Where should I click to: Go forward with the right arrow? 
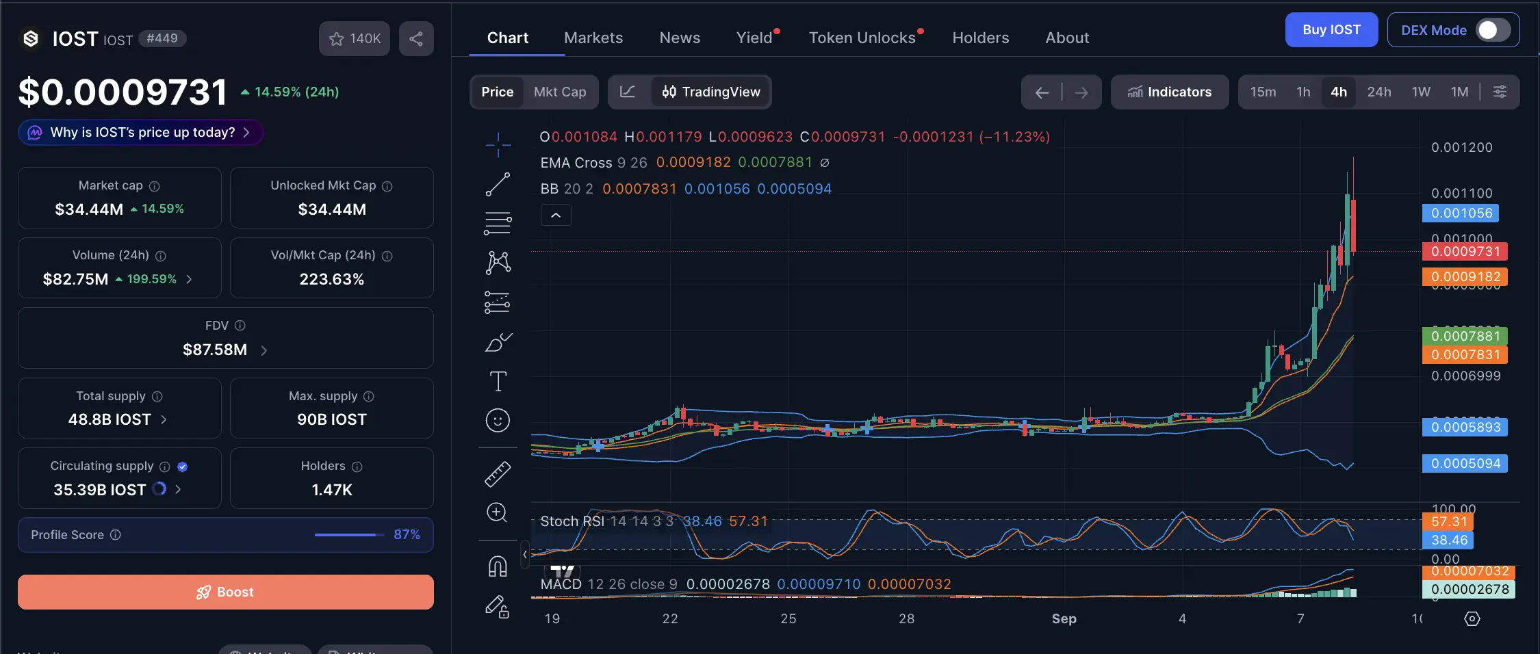click(1081, 92)
